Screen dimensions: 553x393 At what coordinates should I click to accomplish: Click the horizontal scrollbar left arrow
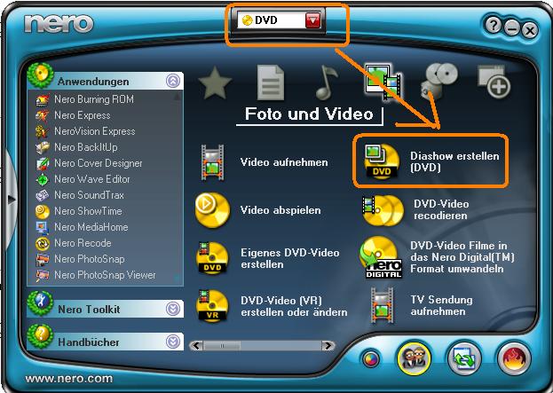(196, 346)
